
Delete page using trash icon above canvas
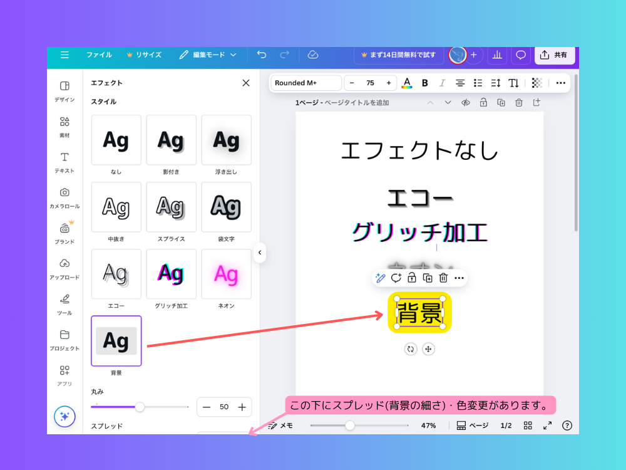(518, 103)
